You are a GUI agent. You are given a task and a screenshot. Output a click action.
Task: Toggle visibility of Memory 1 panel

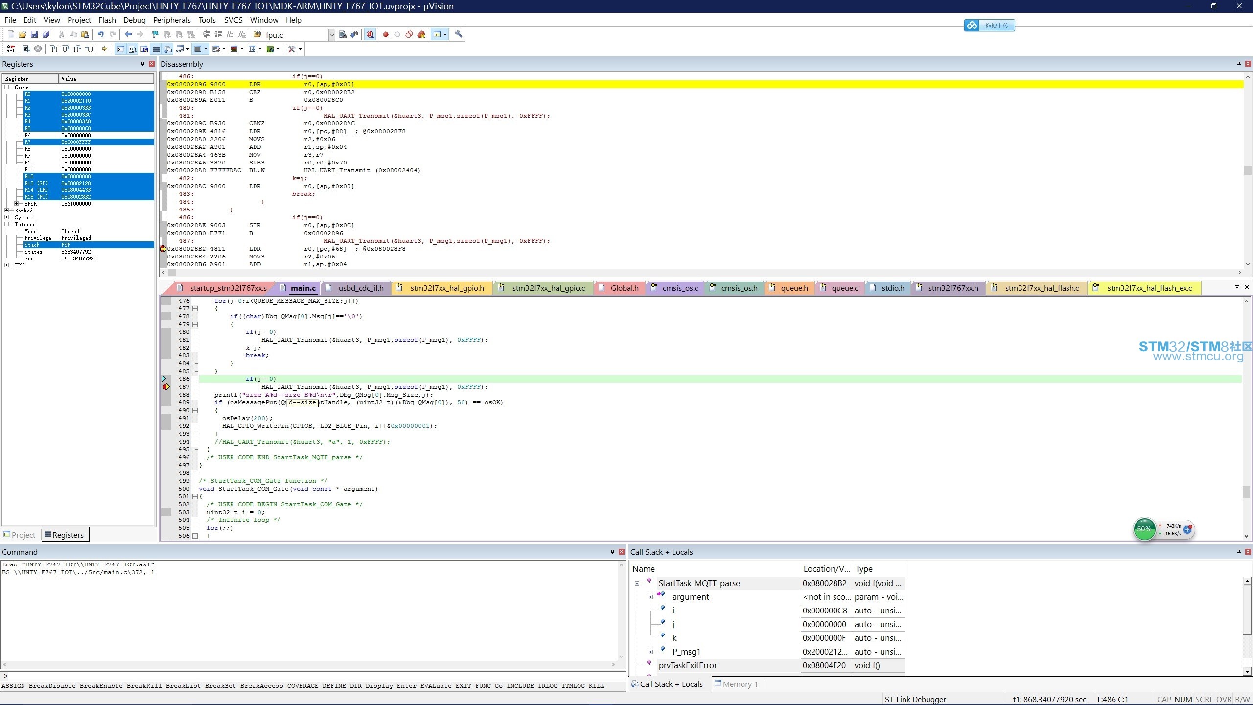pos(739,684)
